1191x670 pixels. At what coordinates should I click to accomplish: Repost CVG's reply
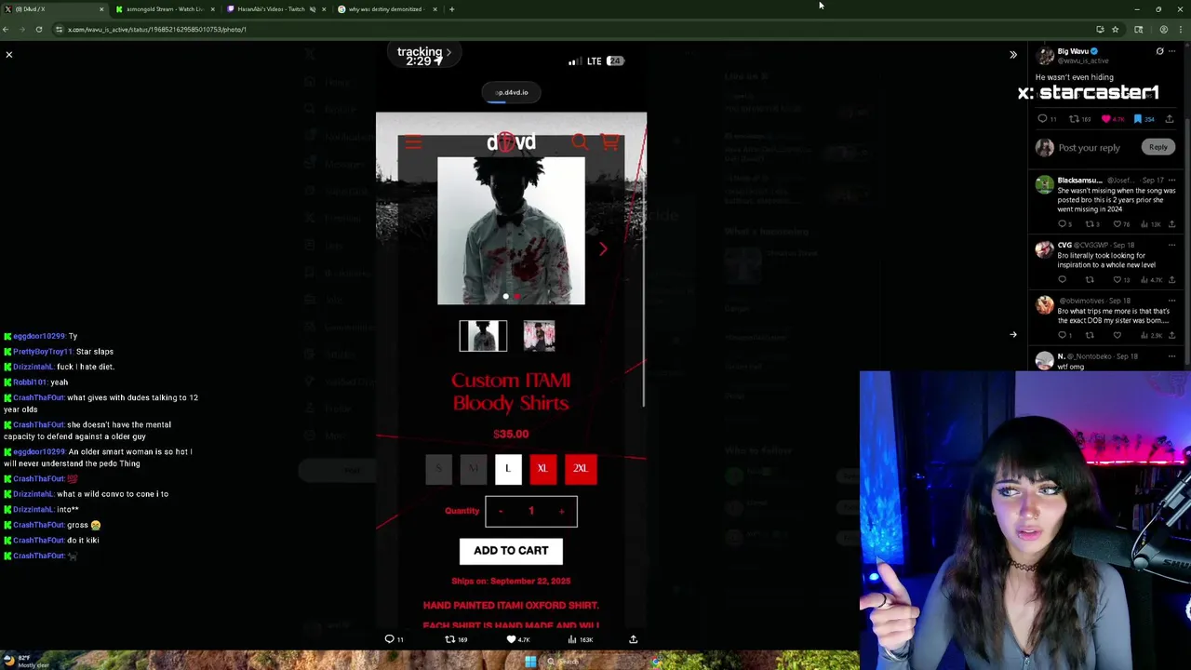pyautogui.click(x=1090, y=279)
